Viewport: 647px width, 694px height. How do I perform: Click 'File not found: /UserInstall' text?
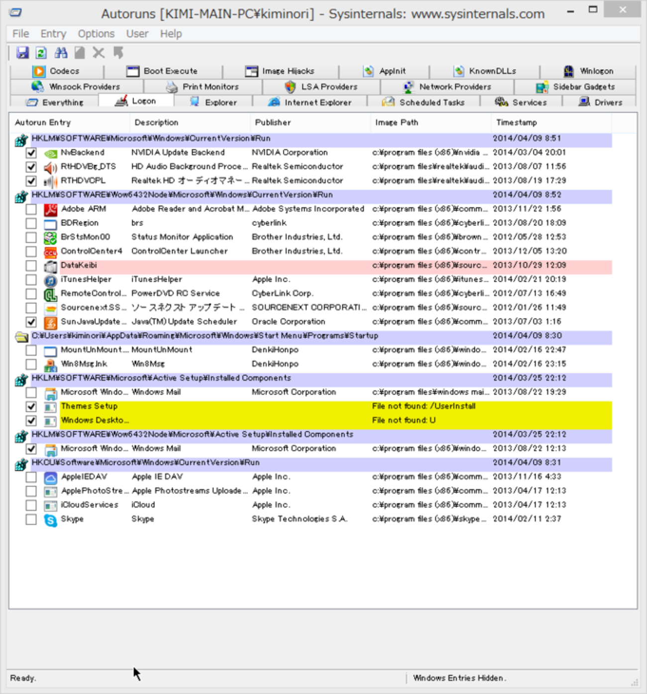point(424,406)
